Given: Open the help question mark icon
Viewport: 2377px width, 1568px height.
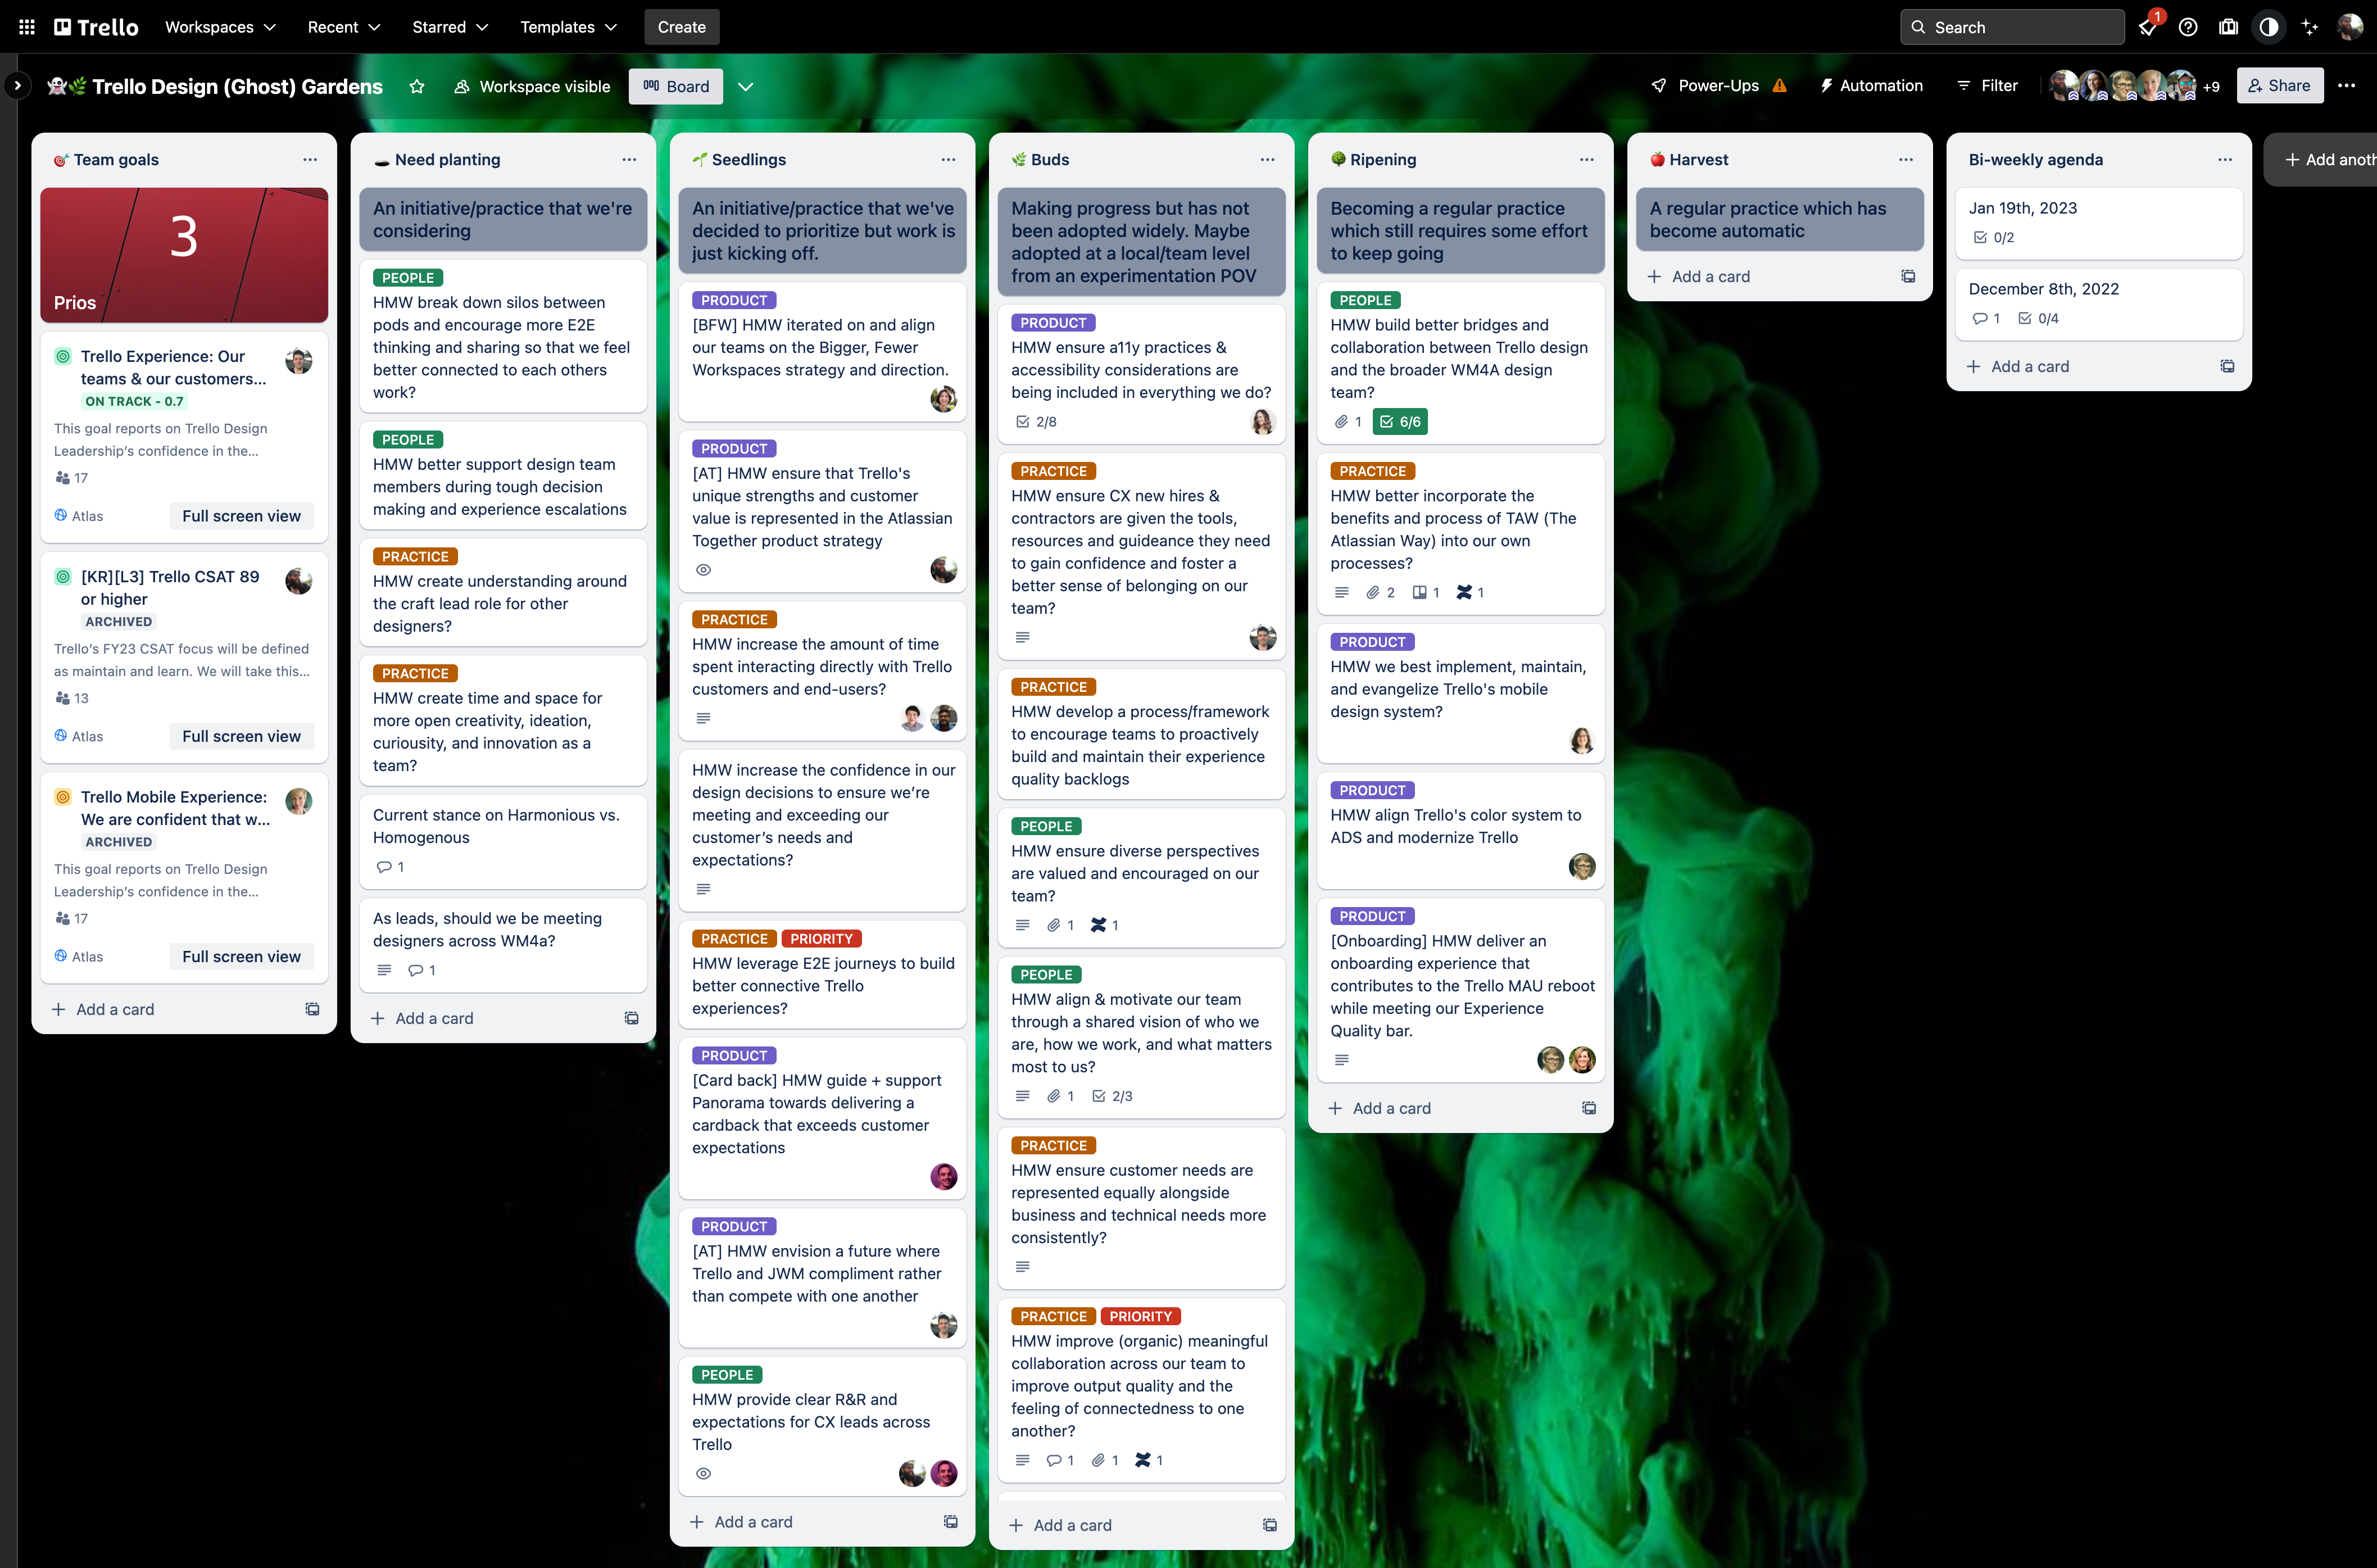Looking at the screenshot, I should (x=2188, y=27).
